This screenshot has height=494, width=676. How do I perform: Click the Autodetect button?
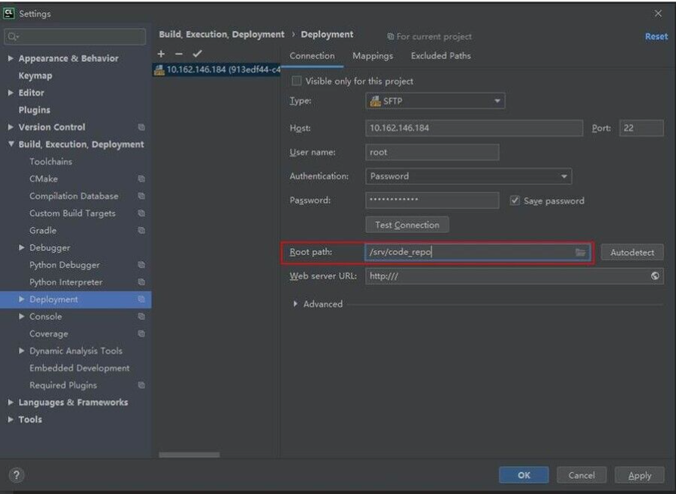(631, 253)
